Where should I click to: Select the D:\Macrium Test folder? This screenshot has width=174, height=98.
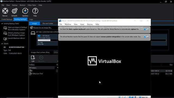point(36,74)
